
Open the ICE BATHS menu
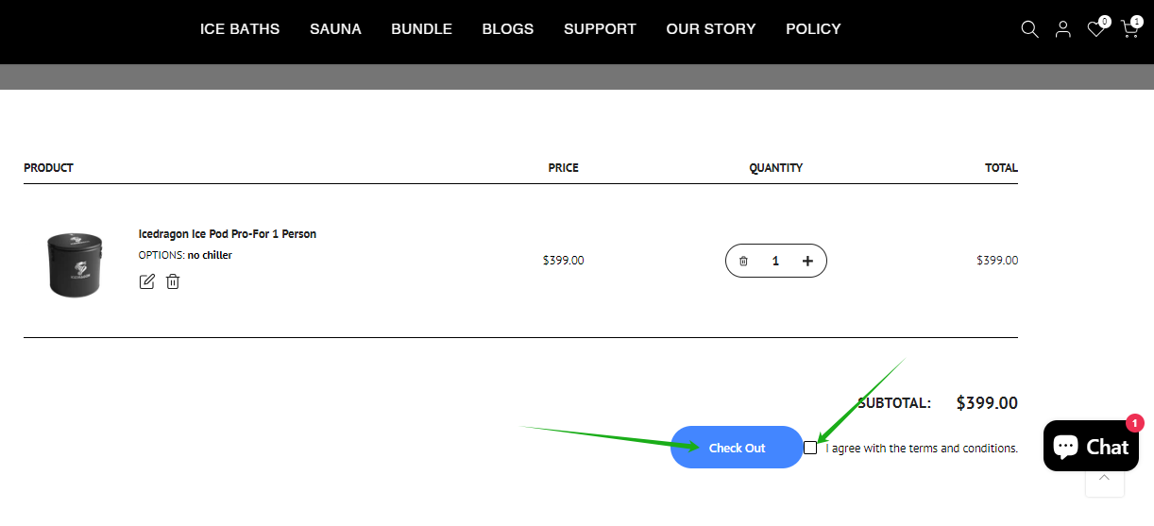pos(240,29)
